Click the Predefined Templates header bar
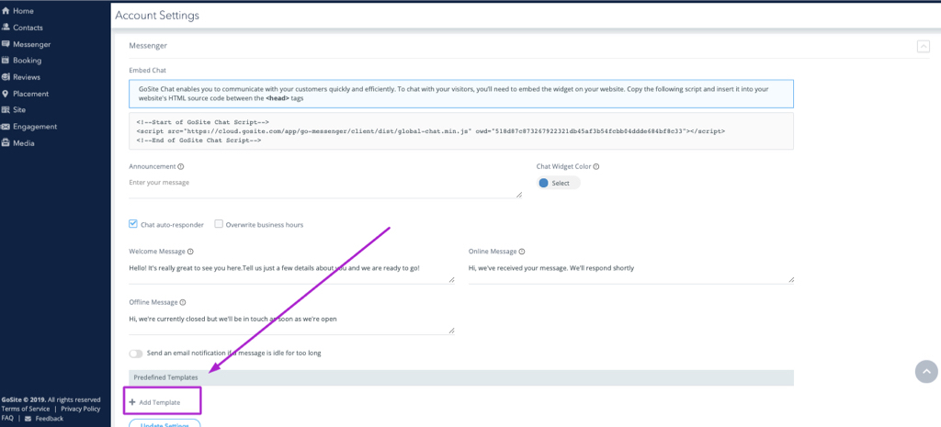The width and height of the screenshot is (941, 427). tap(461, 377)
